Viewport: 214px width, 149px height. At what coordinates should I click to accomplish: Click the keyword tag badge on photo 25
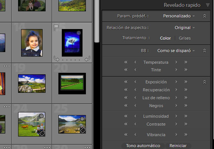tap(83, 131)
